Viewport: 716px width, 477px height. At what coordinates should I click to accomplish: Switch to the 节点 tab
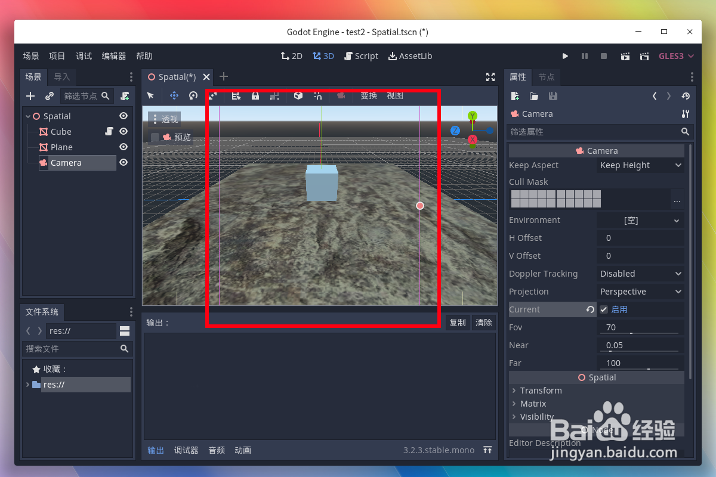pyautogui.click(x=547, y=77)
